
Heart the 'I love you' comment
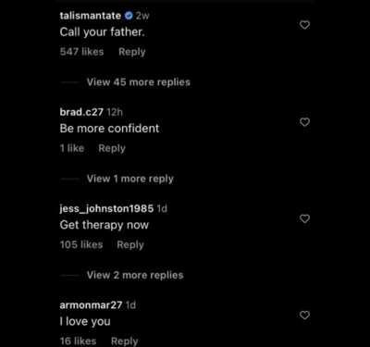[x=304, y=316]
